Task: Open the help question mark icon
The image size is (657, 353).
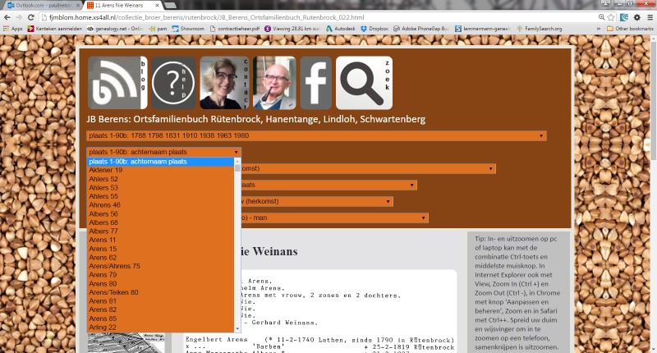Action: [x=173, y=83]
